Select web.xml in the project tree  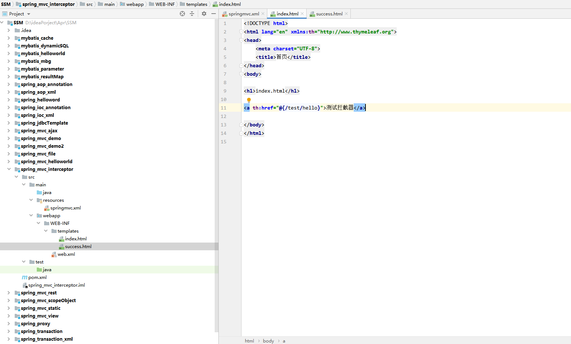[x=66, y=254]
